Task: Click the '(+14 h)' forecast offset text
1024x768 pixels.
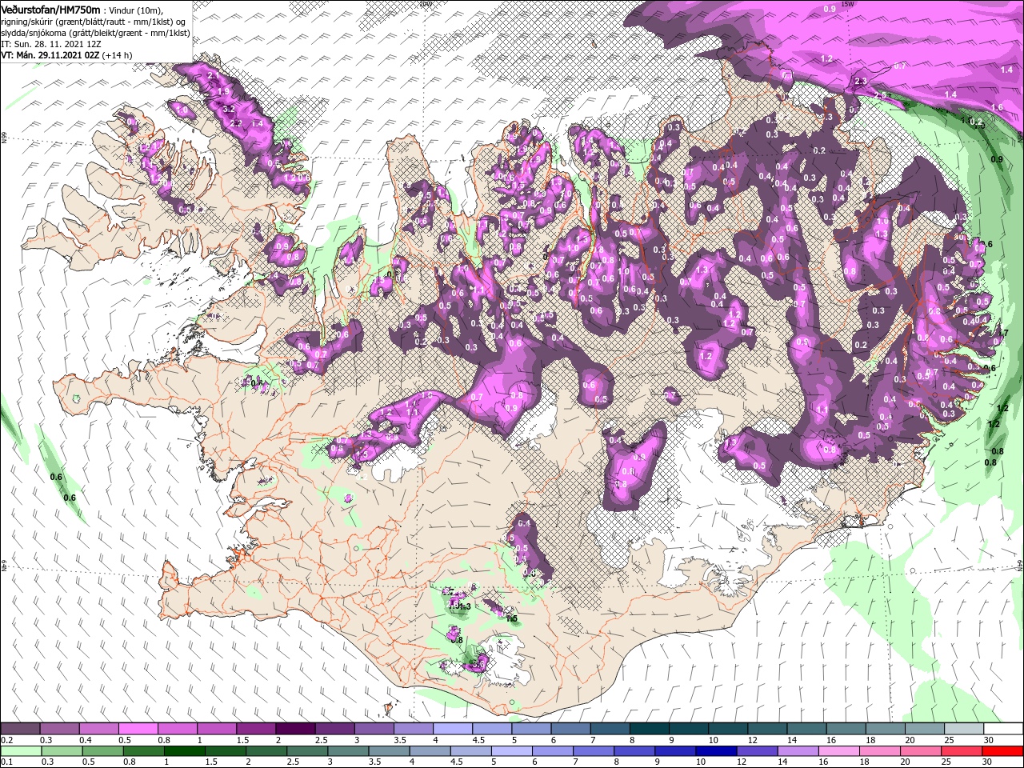Action: pos(118,55)
